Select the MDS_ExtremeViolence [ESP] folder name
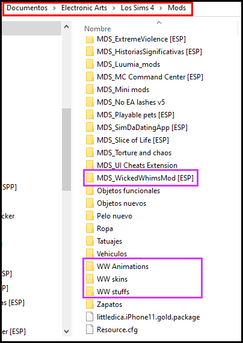The image size is (243, 343). coord(141,39)
